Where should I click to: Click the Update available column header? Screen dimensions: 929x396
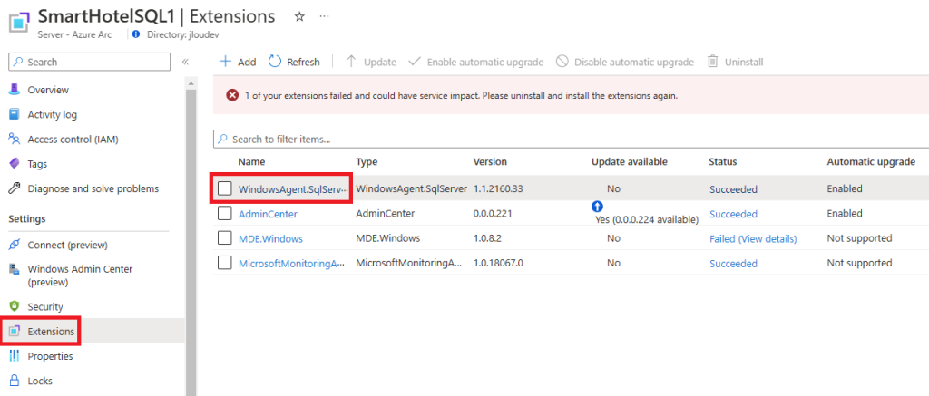(x=630, y=161)
